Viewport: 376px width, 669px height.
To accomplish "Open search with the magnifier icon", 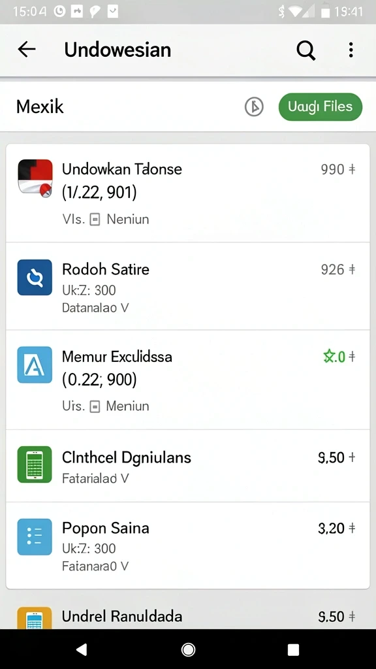I will [x=305, y=50].
